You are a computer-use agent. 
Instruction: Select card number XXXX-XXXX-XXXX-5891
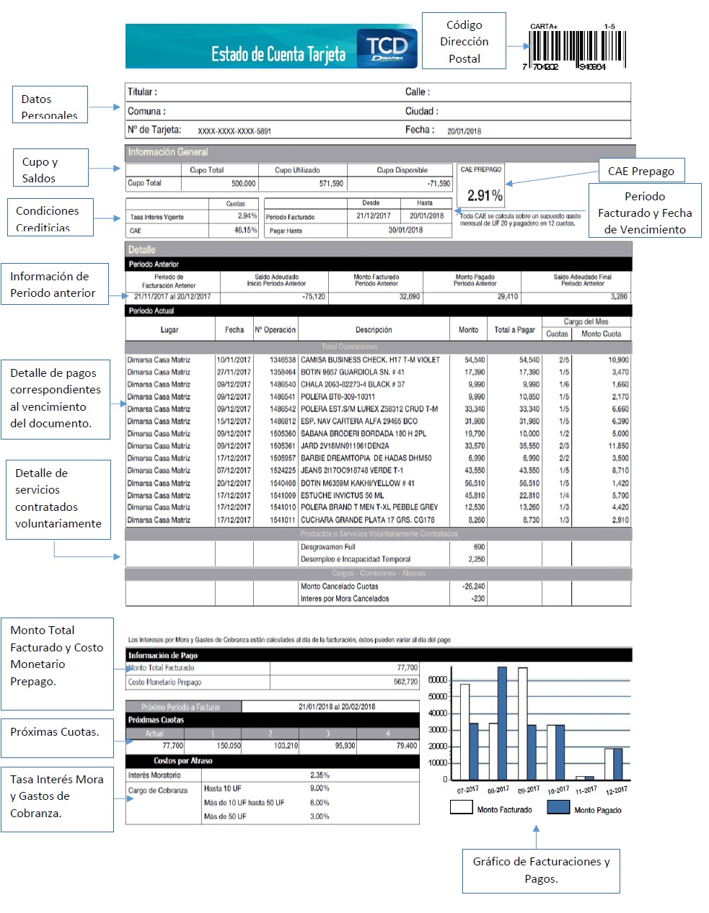tap(234, 131)
